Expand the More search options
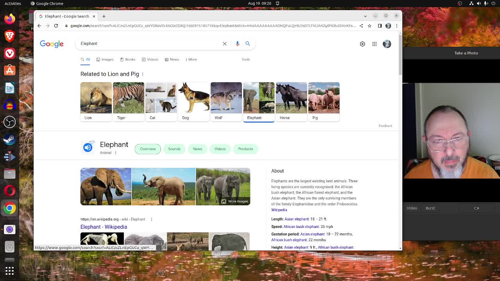This screenshot has width=500, height=281. click(191, 59)
